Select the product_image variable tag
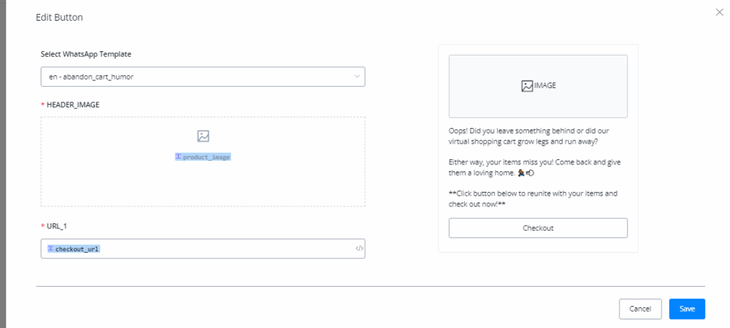 pos(206,157)
